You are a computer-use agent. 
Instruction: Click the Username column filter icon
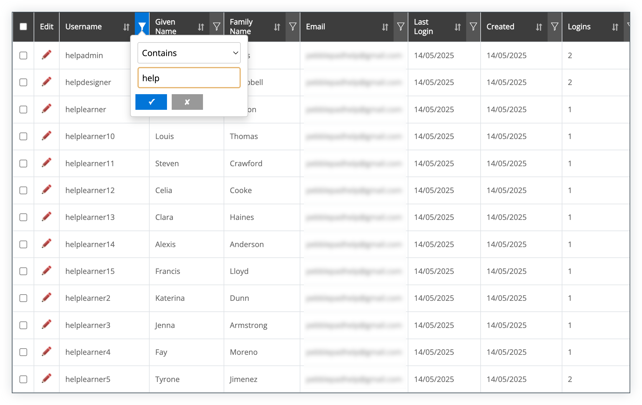pyautogui.click(x=142, y=27)
